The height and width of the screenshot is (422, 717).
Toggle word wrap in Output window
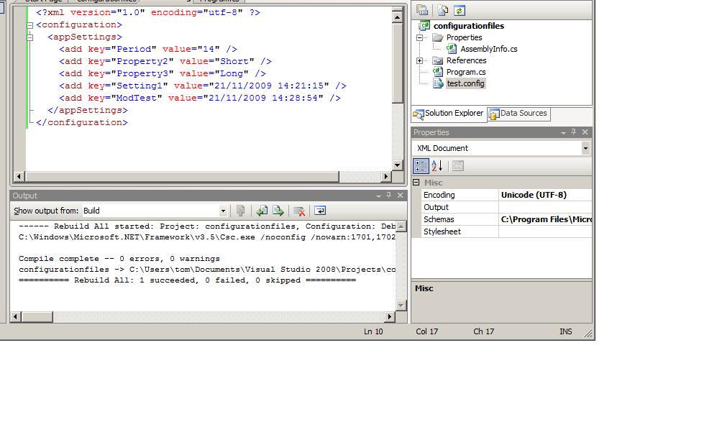[x=320, y=211]
